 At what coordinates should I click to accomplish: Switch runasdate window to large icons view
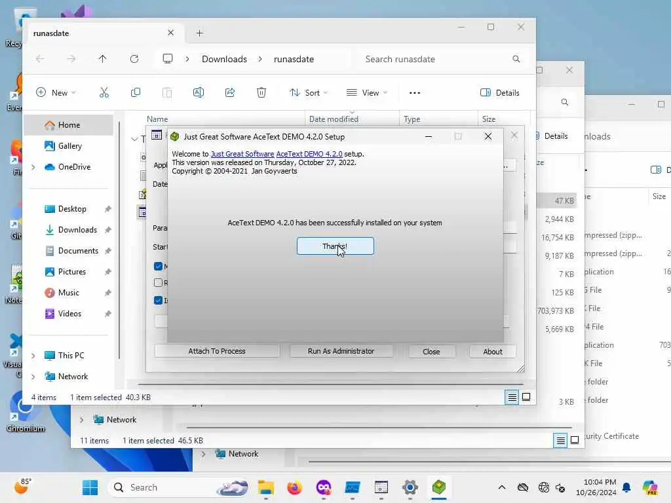click(526, 398)
